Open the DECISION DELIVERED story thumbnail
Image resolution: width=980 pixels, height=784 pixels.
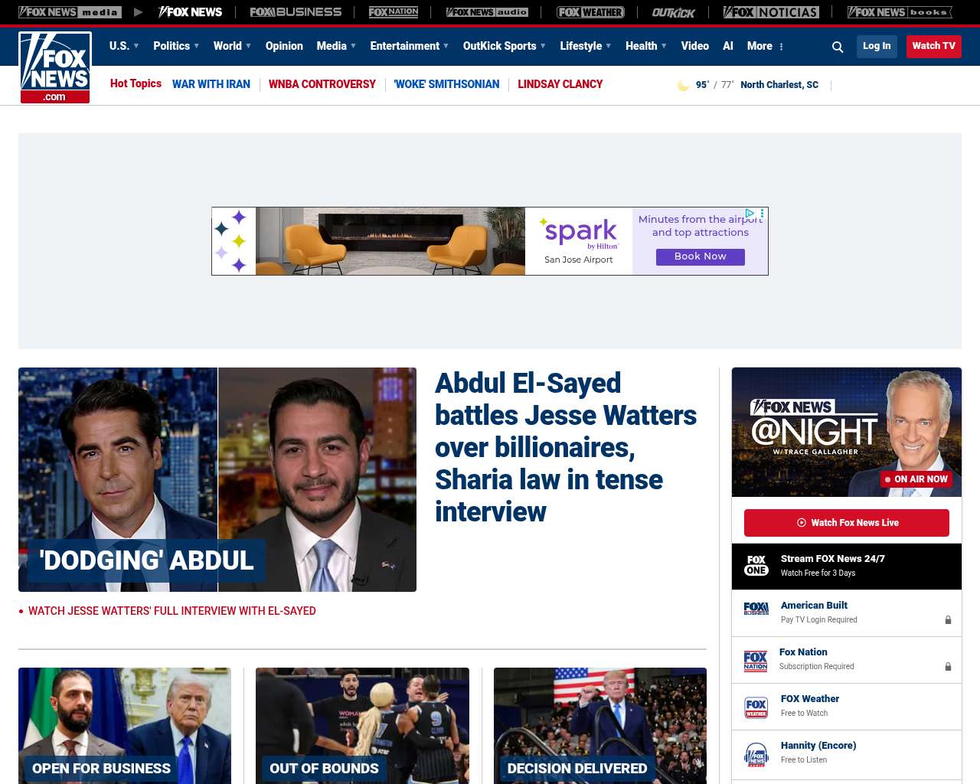point(600,726)
